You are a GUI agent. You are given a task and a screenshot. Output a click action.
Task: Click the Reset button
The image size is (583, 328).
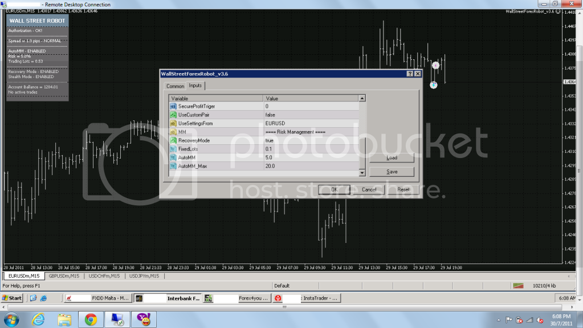pyautogui.click(x=403, y=189)
